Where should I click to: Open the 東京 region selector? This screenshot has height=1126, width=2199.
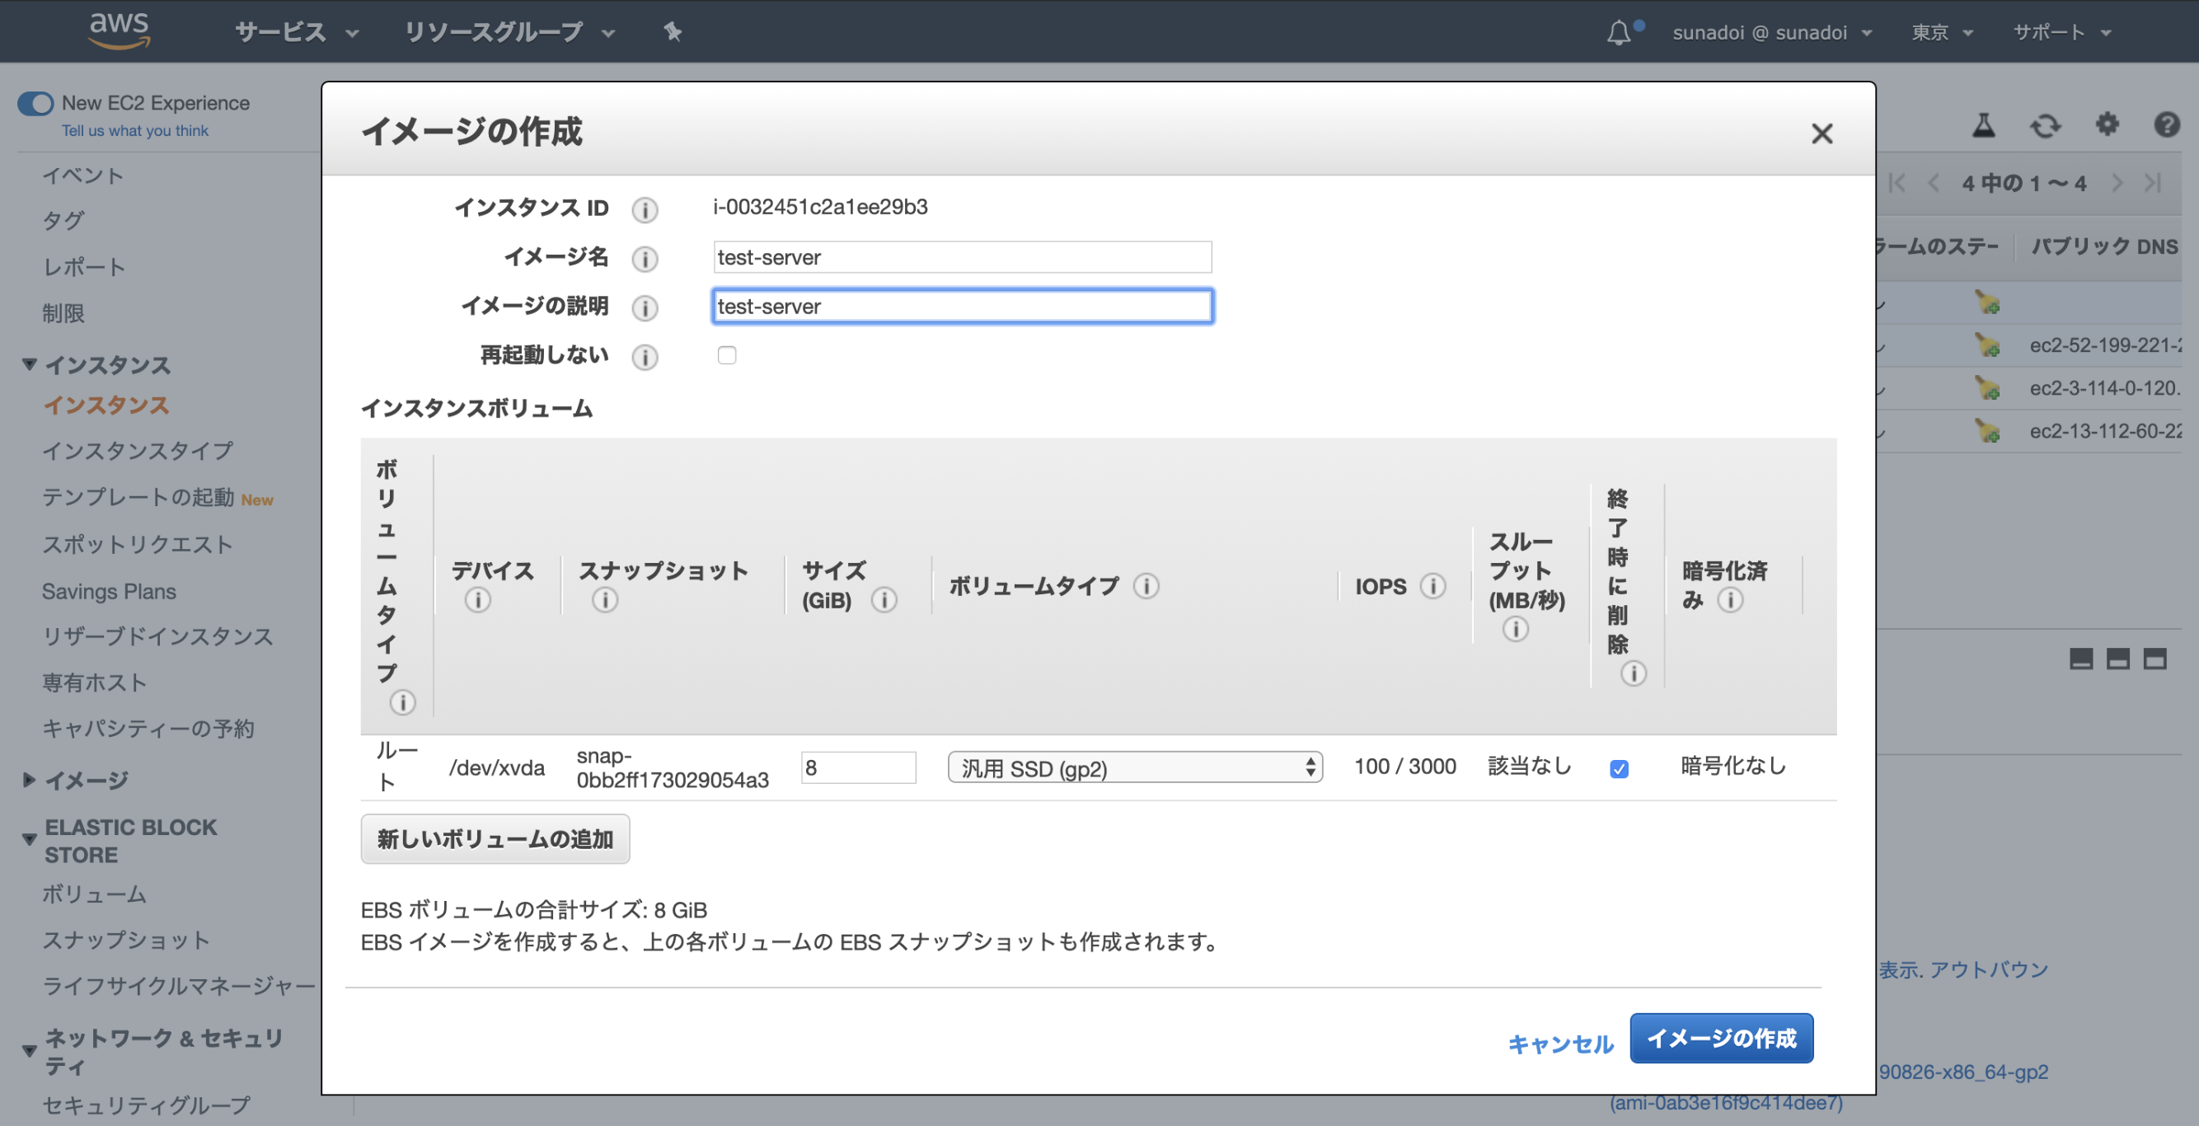[x=1941, y=31]
